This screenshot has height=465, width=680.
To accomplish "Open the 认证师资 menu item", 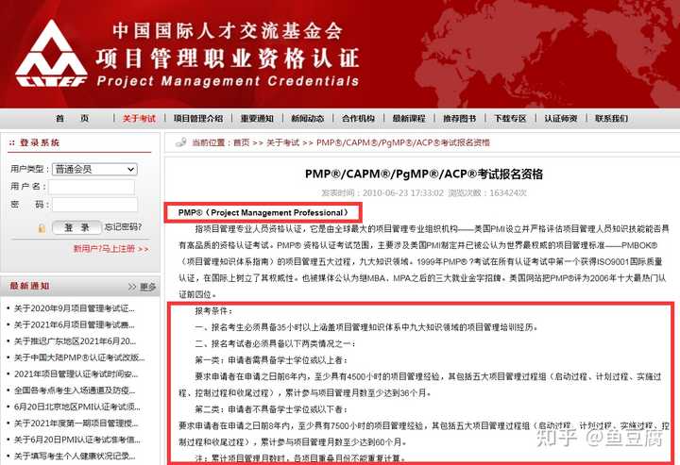I will (x=561, y=118).
